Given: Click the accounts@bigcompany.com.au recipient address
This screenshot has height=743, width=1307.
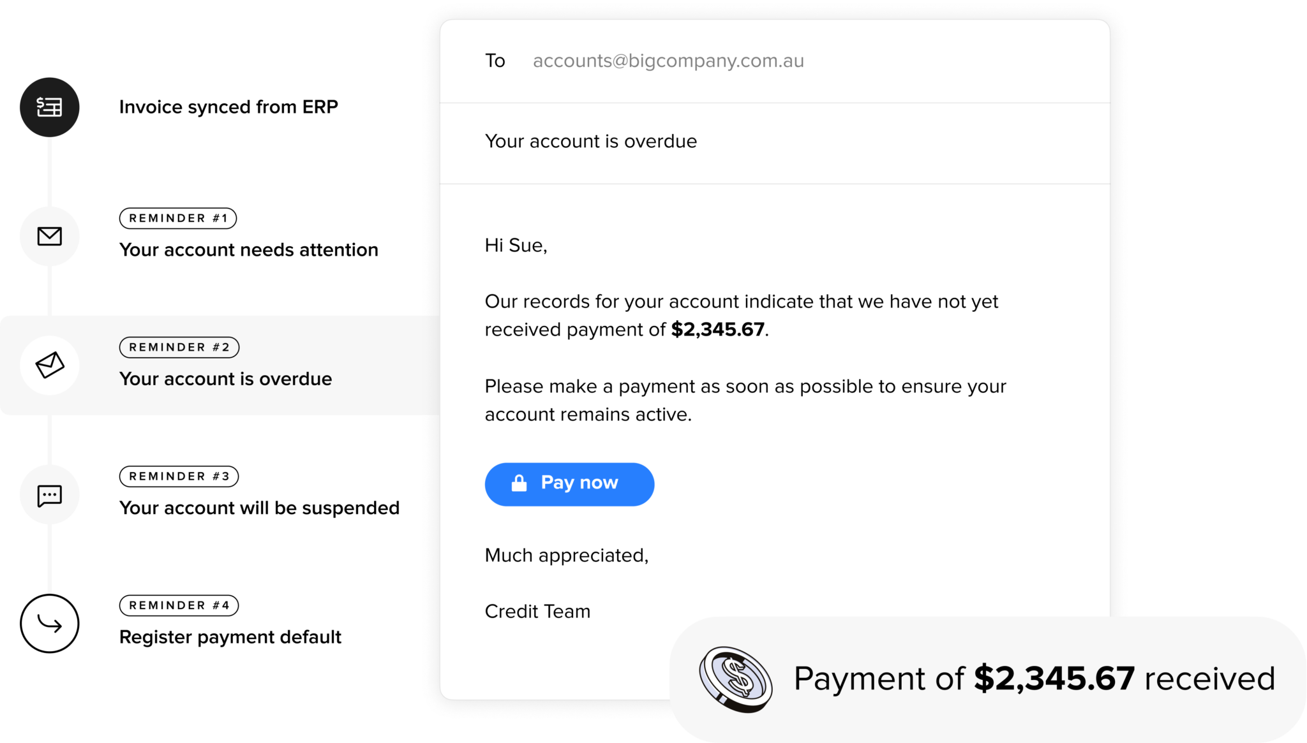Looking at the screenshot, I should pos(668,61).
